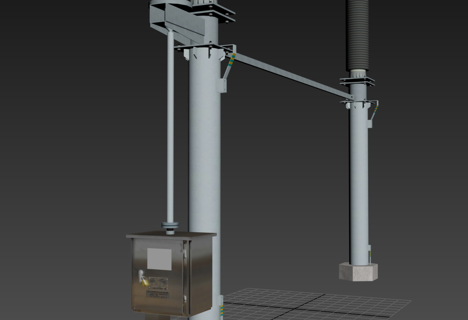This screenshot has height=320, width=468.
Task: Click the blank white panel on cabinet
Action: pos(159,259)
